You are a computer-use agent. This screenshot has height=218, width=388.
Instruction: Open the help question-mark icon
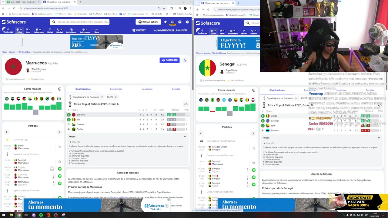(180, 22)
